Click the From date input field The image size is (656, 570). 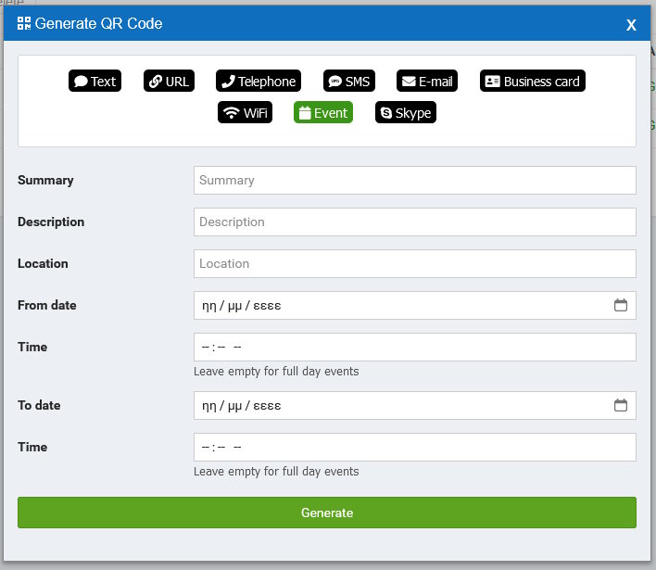(398, 306)
